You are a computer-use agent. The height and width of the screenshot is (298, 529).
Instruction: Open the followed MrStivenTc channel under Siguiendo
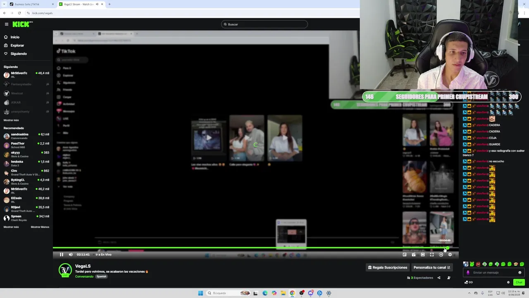[26, 75]
